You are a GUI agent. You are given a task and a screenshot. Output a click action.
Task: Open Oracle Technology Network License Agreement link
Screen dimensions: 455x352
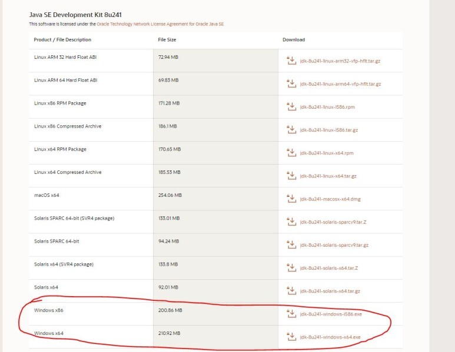click(x=160, y=24)
